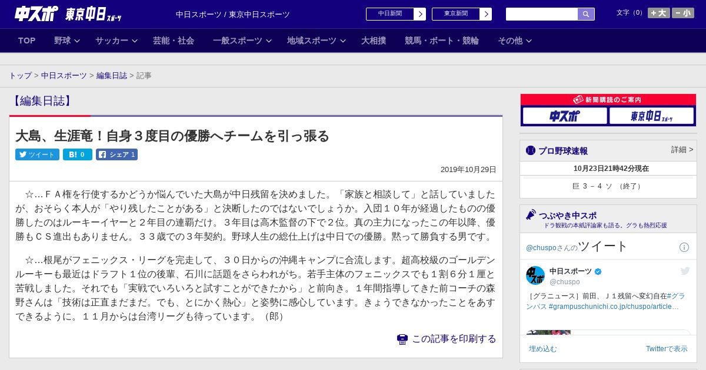
Task: Click the Twitter info circle icon
Action: tap(684, 247)
